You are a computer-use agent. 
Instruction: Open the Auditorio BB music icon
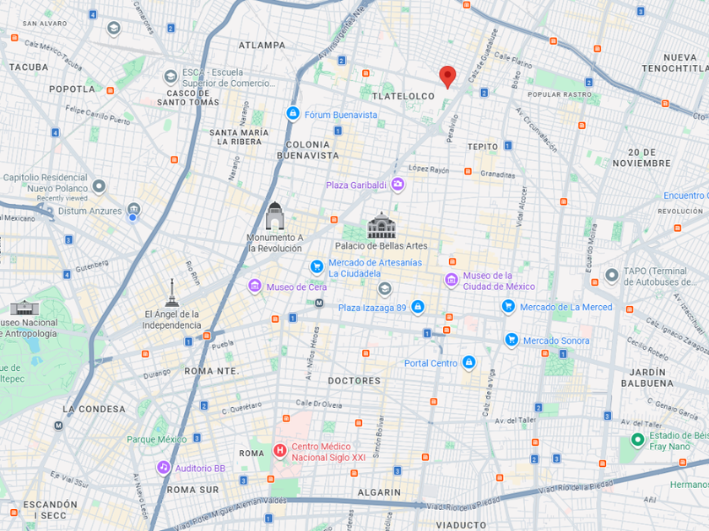164,468
